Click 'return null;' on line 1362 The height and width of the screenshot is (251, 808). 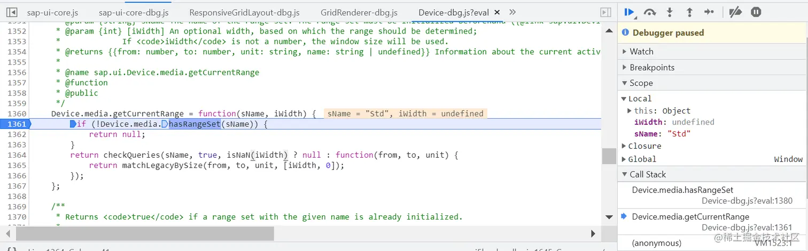[x=117, y=134]
